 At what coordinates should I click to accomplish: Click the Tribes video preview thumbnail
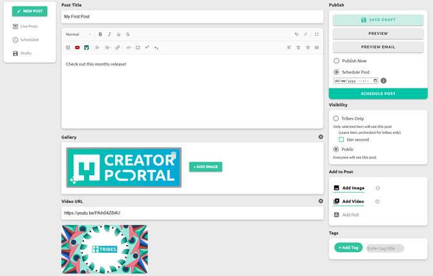[105, 249]
